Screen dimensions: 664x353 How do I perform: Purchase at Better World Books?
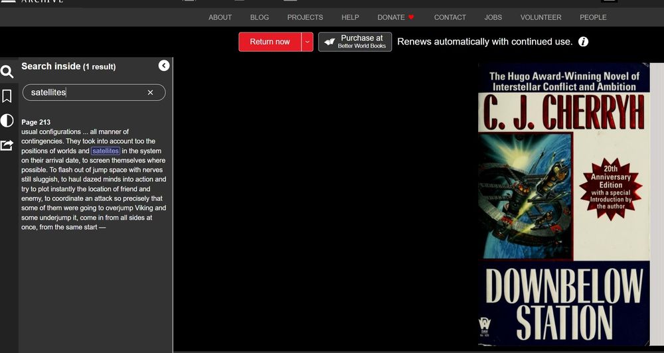(355, 42)
